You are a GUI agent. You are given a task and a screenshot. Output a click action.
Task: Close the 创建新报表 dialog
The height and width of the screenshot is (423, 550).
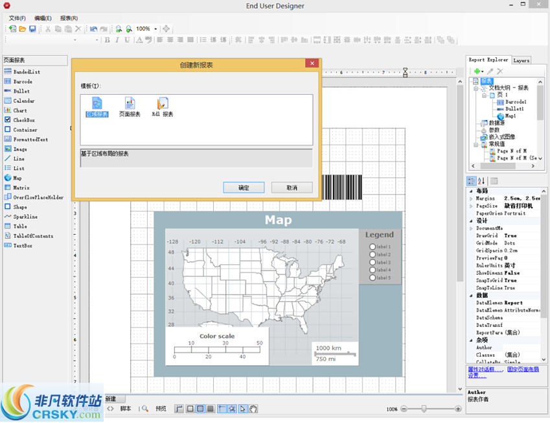[312, 63]
